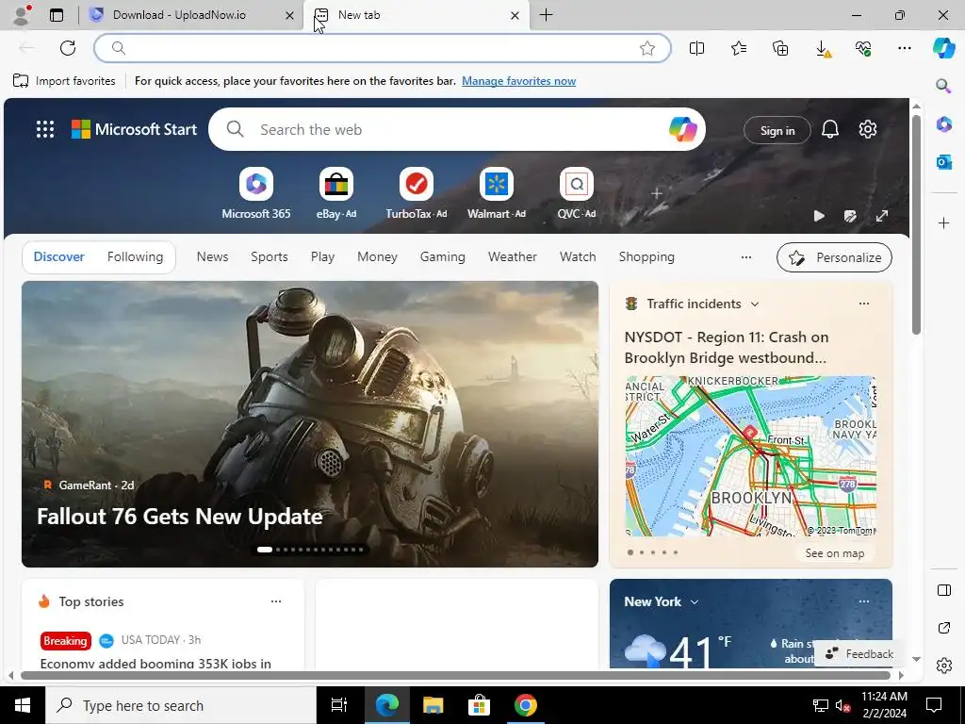The width and height of the screenshot is (965, 724).
Task: Import favorites from another browser
Action: [64, 81]
